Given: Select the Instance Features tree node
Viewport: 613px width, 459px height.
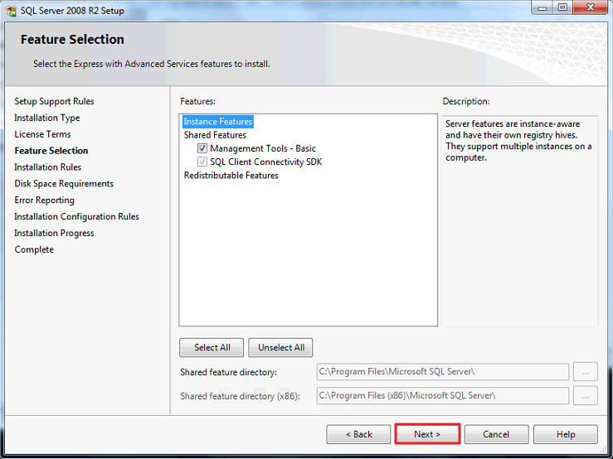Looking at the screenshot, I should pos(218,122).
